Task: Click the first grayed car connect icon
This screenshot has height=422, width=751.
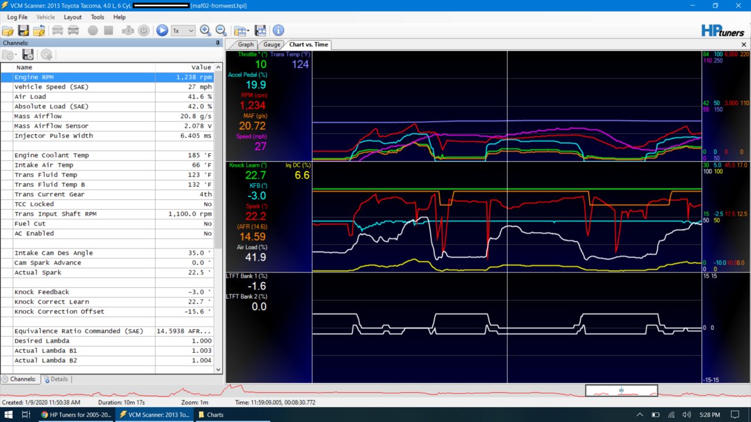Action: tap(57, 30)
